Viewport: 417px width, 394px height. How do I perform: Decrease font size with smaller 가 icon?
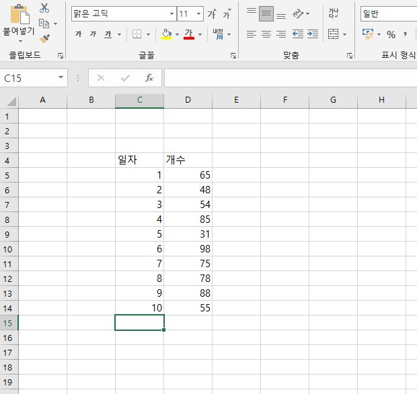(227, 13)
